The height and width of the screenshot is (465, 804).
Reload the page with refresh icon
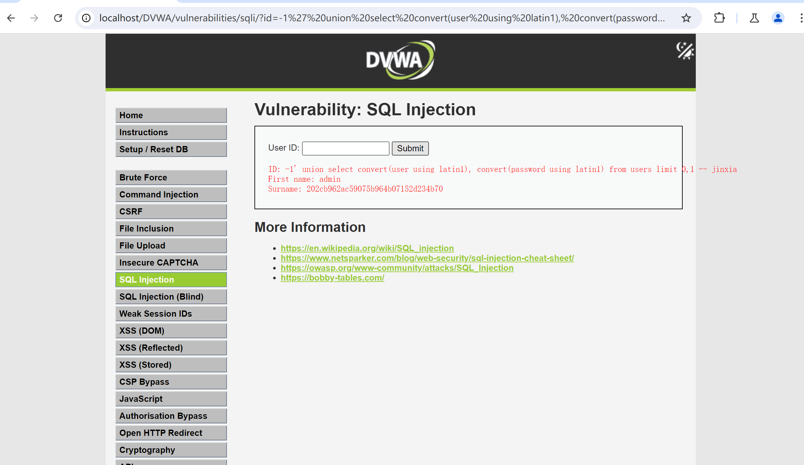(x=58, y=18)
